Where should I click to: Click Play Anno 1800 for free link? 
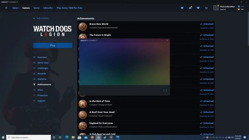click(x=69, y=8)
